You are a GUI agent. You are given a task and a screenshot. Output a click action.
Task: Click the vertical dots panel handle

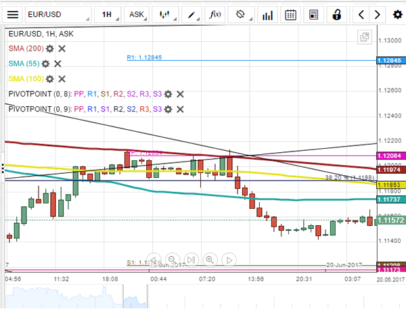tap(3, 168)
